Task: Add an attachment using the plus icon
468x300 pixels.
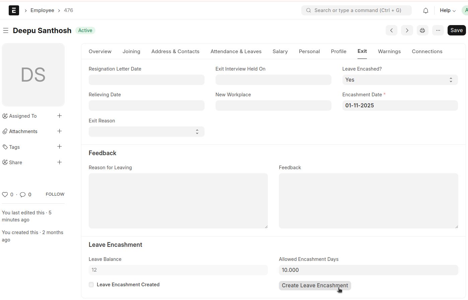Action: (60, 131)
